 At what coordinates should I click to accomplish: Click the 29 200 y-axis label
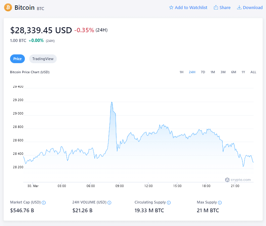[18, 100]
